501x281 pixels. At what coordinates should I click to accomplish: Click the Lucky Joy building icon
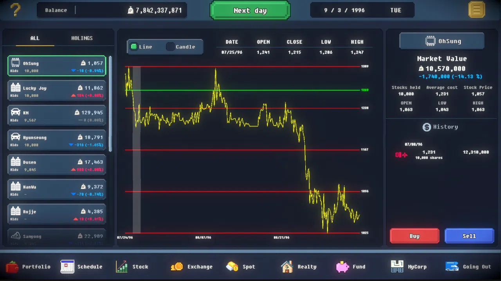[16, 87]
